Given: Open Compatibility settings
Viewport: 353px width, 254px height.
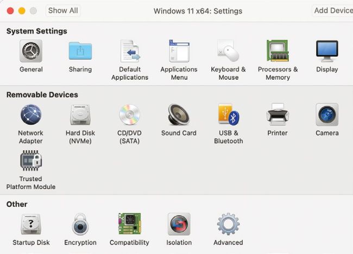Looking at the screenshot, I should pyautogui.click(x=129, y=224).
